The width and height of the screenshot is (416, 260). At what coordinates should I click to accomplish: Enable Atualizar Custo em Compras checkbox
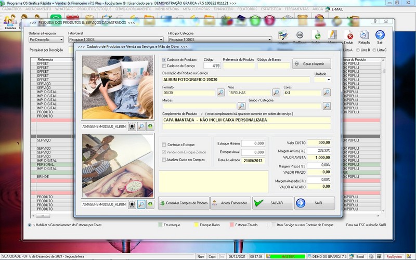(164, 160)
